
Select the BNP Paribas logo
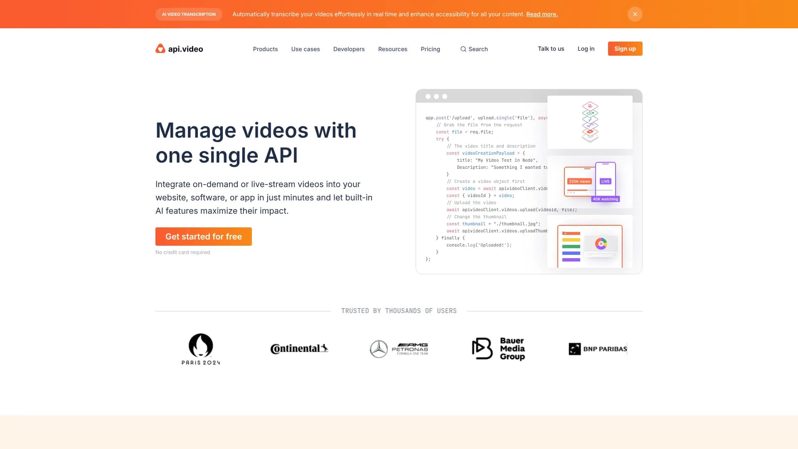pos(597,349)
